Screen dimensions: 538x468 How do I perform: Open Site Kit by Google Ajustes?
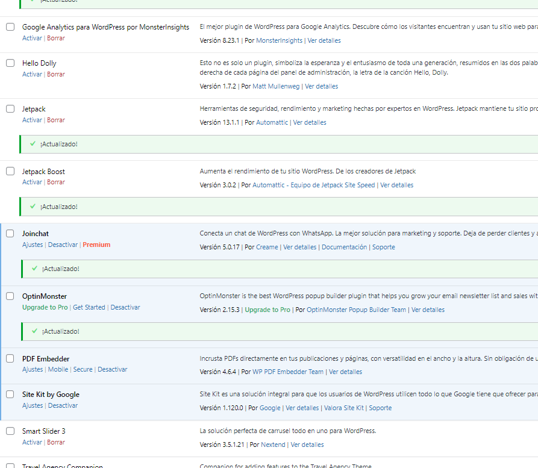[33, 405]
